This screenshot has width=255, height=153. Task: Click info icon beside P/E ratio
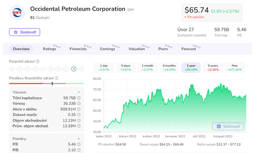(x=79, y=144)
